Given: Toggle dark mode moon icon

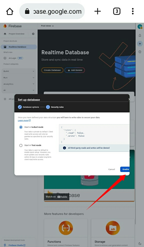Looking at the screenshot, I should [x=140, y=244].
